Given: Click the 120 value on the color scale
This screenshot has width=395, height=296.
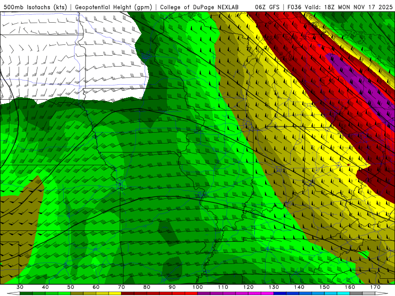Looking at the screenshot, I should 248,287.
